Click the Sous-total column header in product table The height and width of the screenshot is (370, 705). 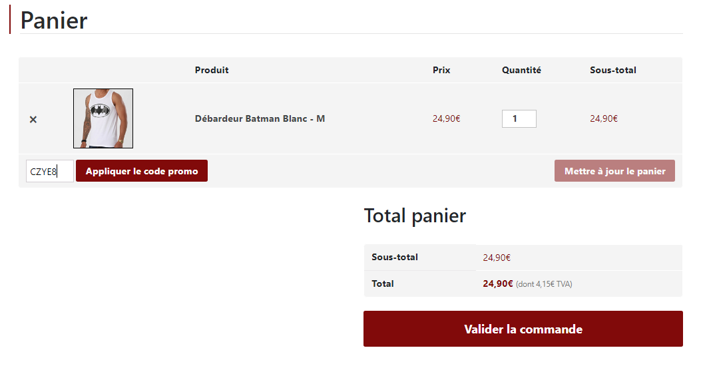(612, 70)
